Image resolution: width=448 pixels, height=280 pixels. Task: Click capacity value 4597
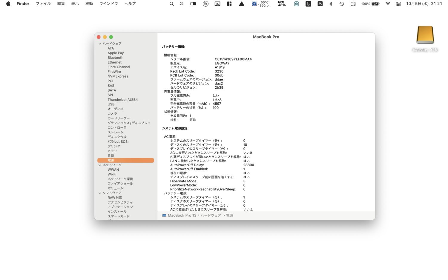coord(217,104)
